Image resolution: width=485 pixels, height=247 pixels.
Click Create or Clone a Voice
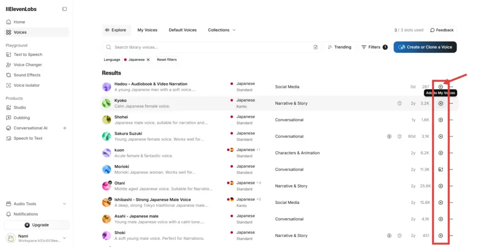pyautogui.click(x=425, y=47)
